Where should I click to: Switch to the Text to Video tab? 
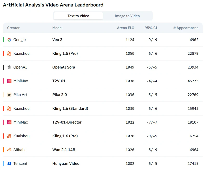[78, 16]
